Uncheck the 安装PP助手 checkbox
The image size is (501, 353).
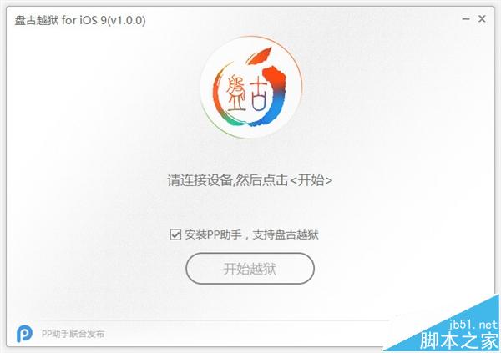(x=175, y=234)
